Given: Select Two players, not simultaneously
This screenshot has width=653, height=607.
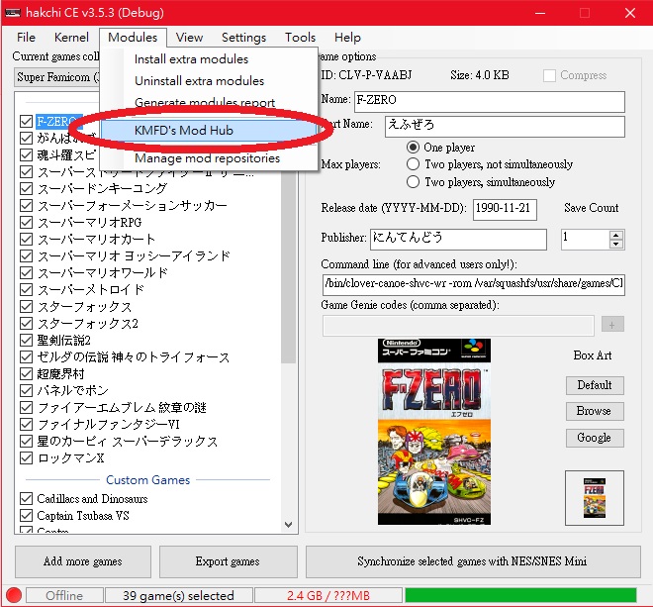Looking at the screenshot, I should point(413,164).
